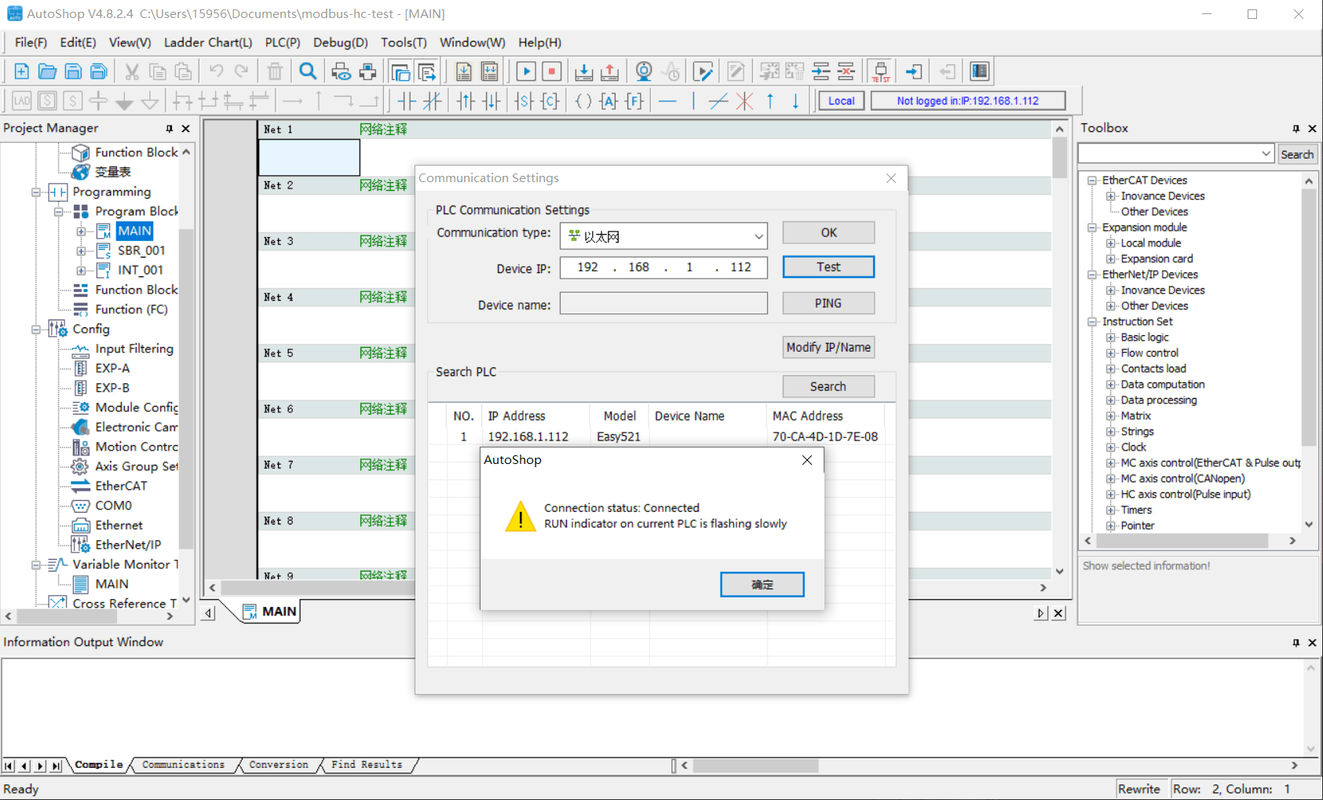The image size is (1323, 800).
Task: Open the Communication type dropdown
Action: point(758,236)
